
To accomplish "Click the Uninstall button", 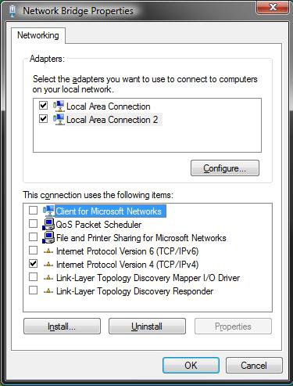I will [x=147, y=326].
